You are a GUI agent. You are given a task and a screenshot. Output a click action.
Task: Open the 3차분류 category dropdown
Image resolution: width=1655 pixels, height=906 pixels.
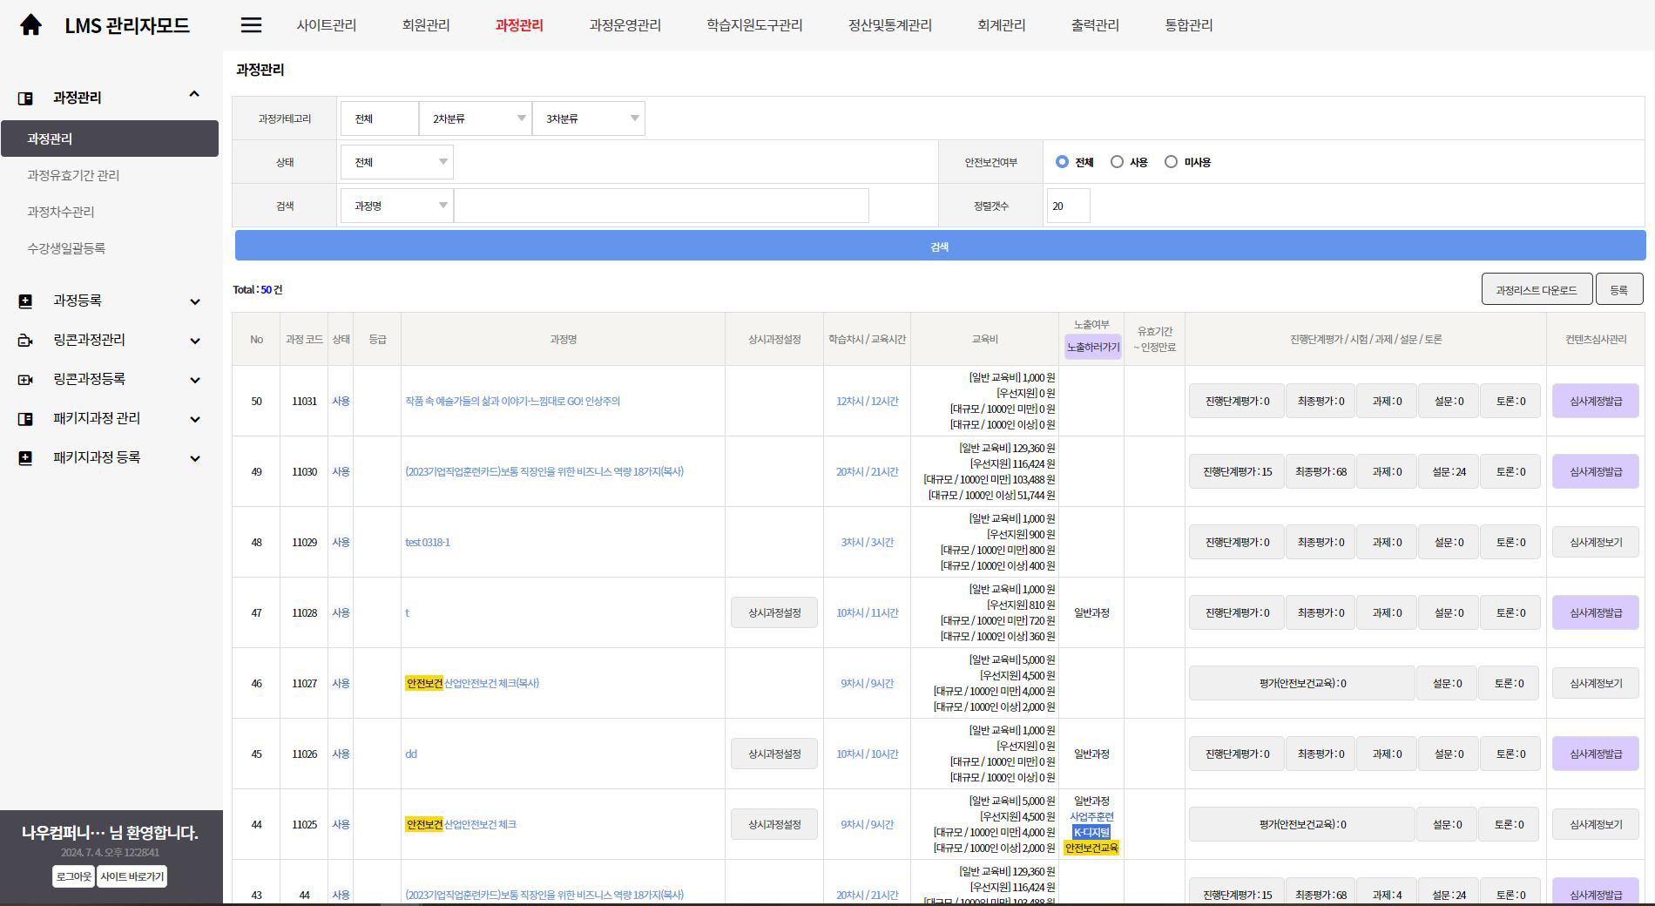tap(589, 118)
